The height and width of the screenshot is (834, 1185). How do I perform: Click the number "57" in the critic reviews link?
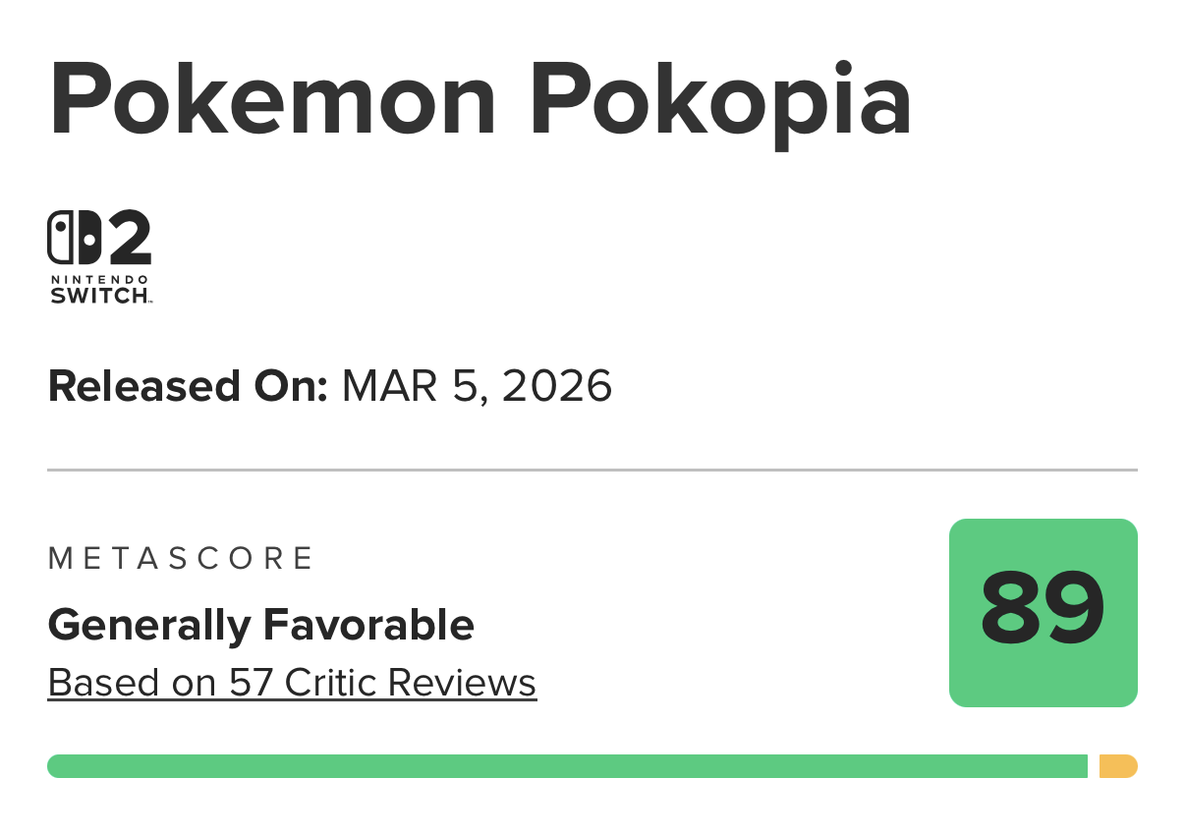coord(252,682)
